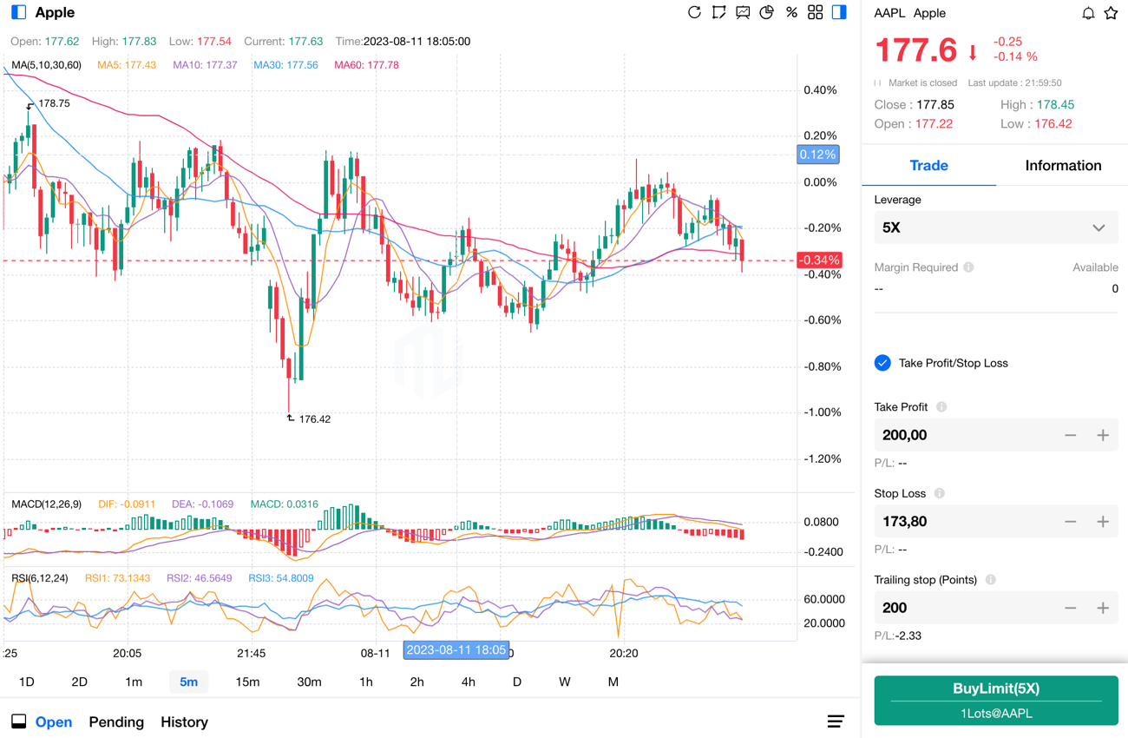Image resolution: width=1128 pixels, height=738 pixels.
Task: Set price alert with bell icon
Action: (x=1087, y=13)
